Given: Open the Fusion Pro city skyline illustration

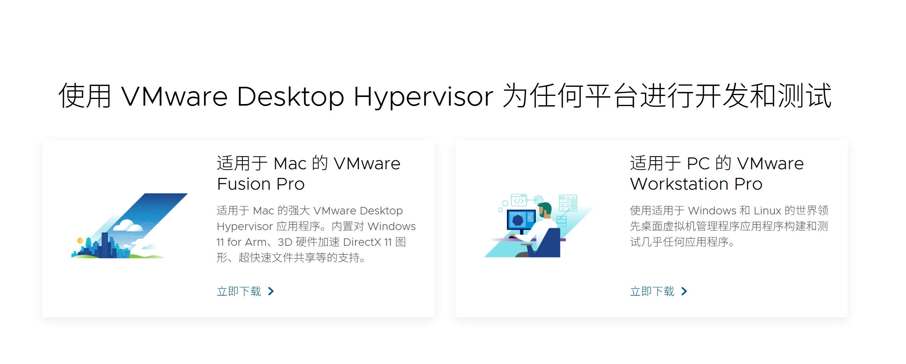Looking at the screenshot, I should click(x=129, y=226).
